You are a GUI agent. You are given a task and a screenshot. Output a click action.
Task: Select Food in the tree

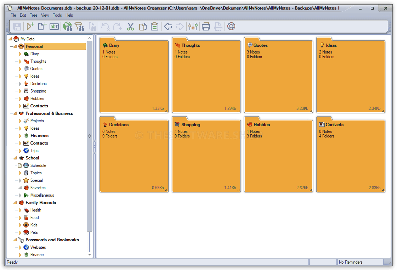tap(34, 218)
